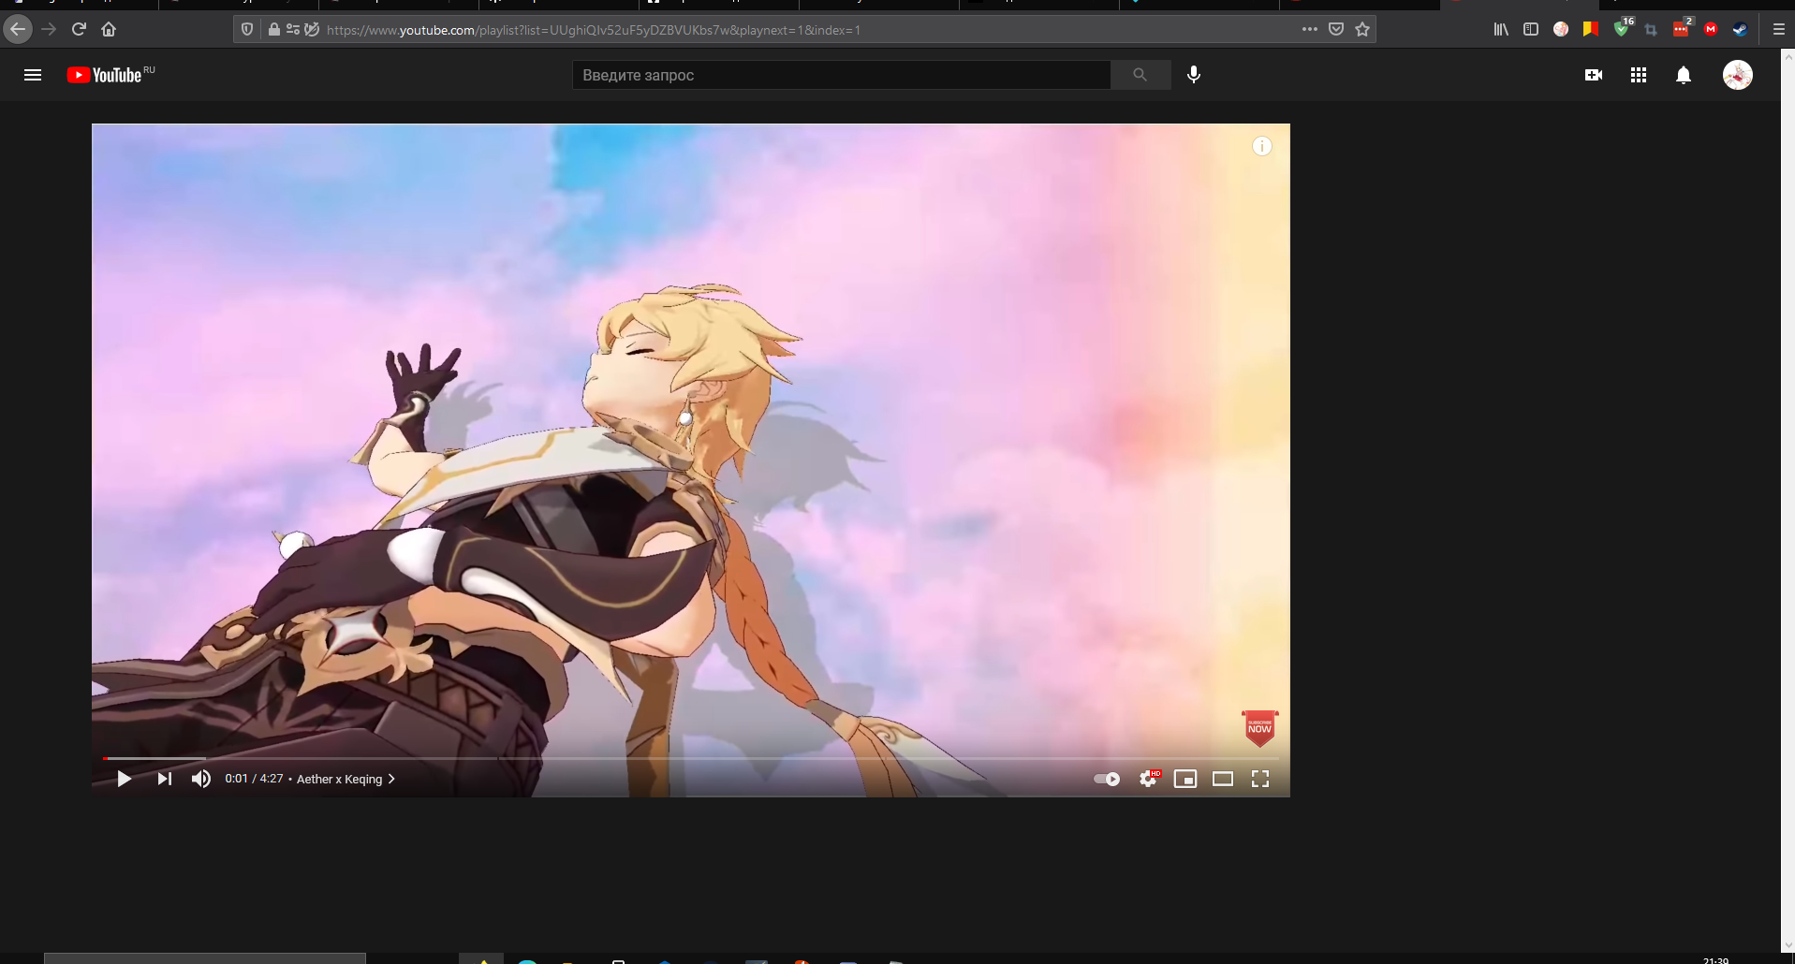This screenshot has height=964, width=1795.
Task: Open the MEGA extension
Action: tap(1711, 29)
